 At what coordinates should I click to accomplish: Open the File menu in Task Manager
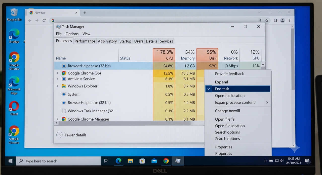pyautogui.click(x=59, y=34)
